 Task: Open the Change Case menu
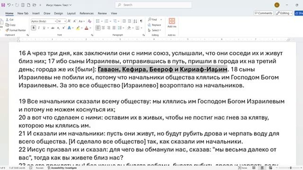click(81, 21)
